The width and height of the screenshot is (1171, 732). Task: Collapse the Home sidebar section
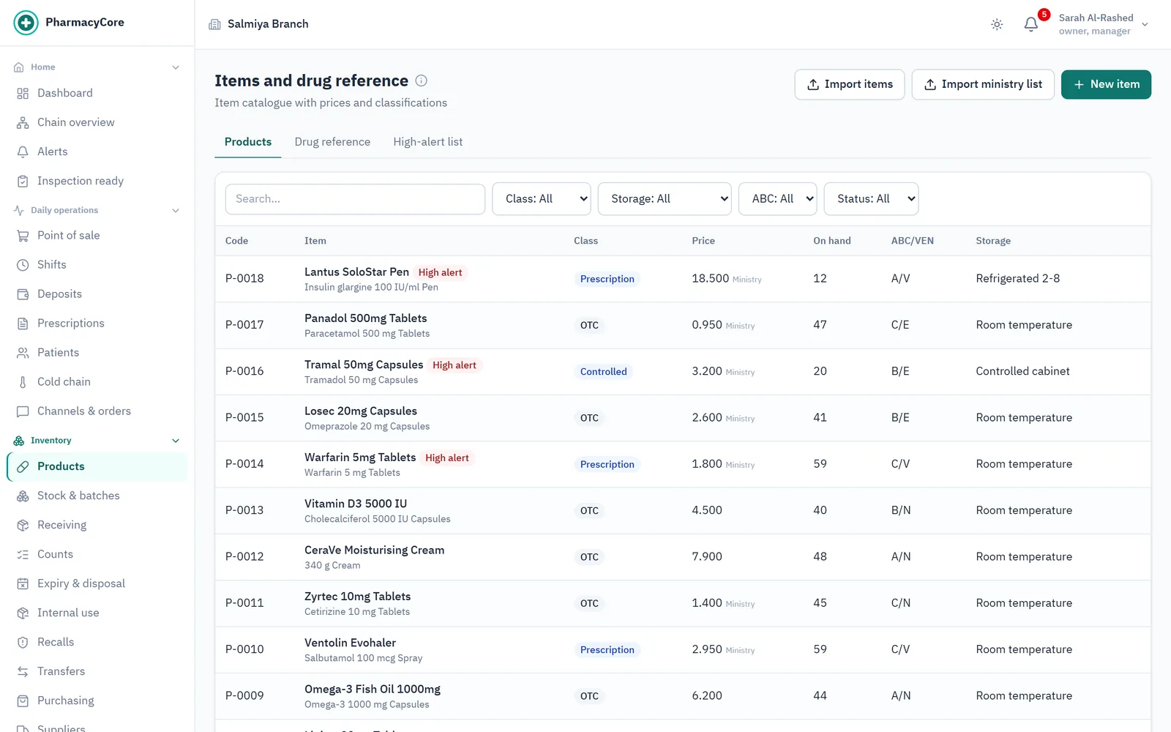(x=97, y=67)
